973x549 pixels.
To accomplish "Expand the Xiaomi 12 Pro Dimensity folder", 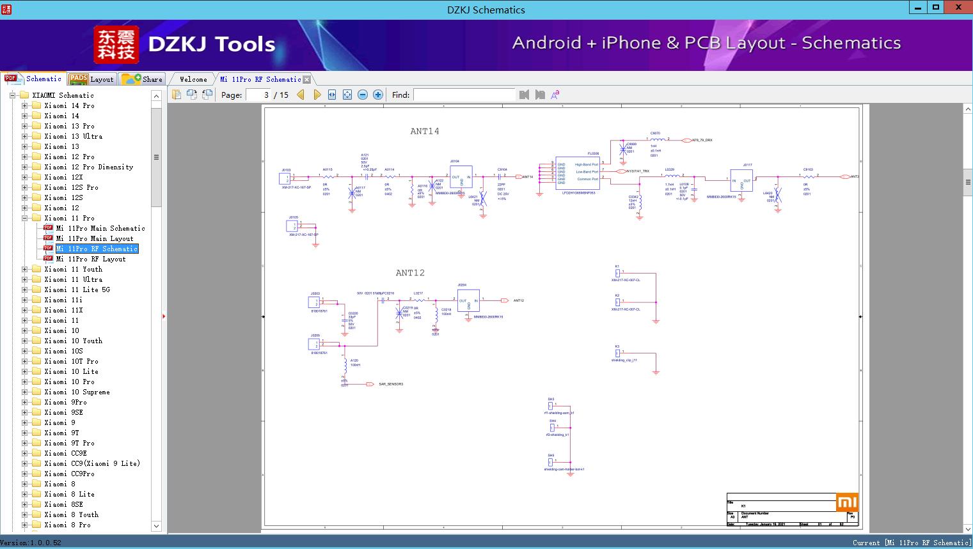I will coord(24,167).
